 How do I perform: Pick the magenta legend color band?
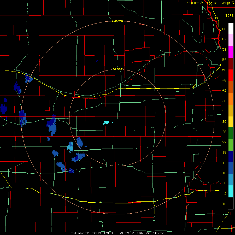[231, 52]
